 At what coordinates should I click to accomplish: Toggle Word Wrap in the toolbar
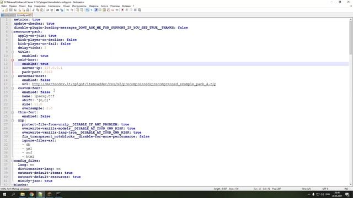point(87,10)
